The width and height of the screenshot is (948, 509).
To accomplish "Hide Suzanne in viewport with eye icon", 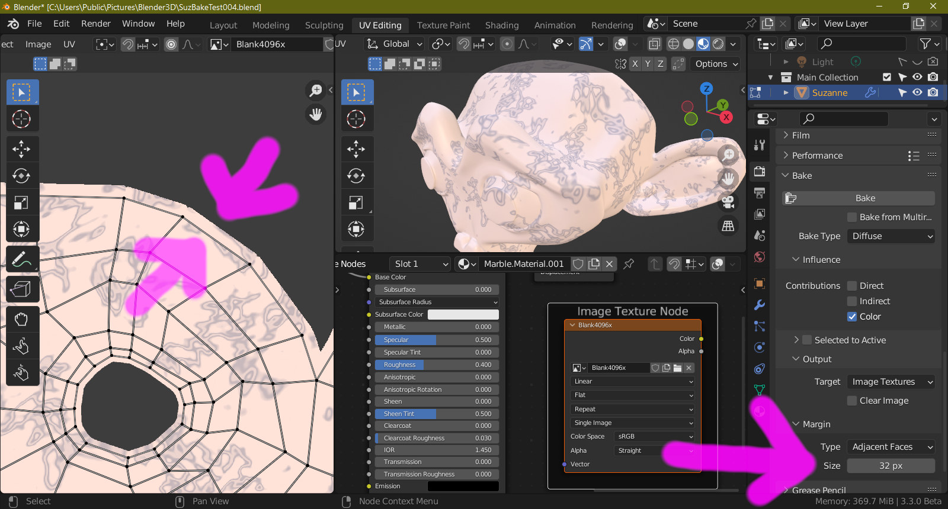I will [917, 92].
